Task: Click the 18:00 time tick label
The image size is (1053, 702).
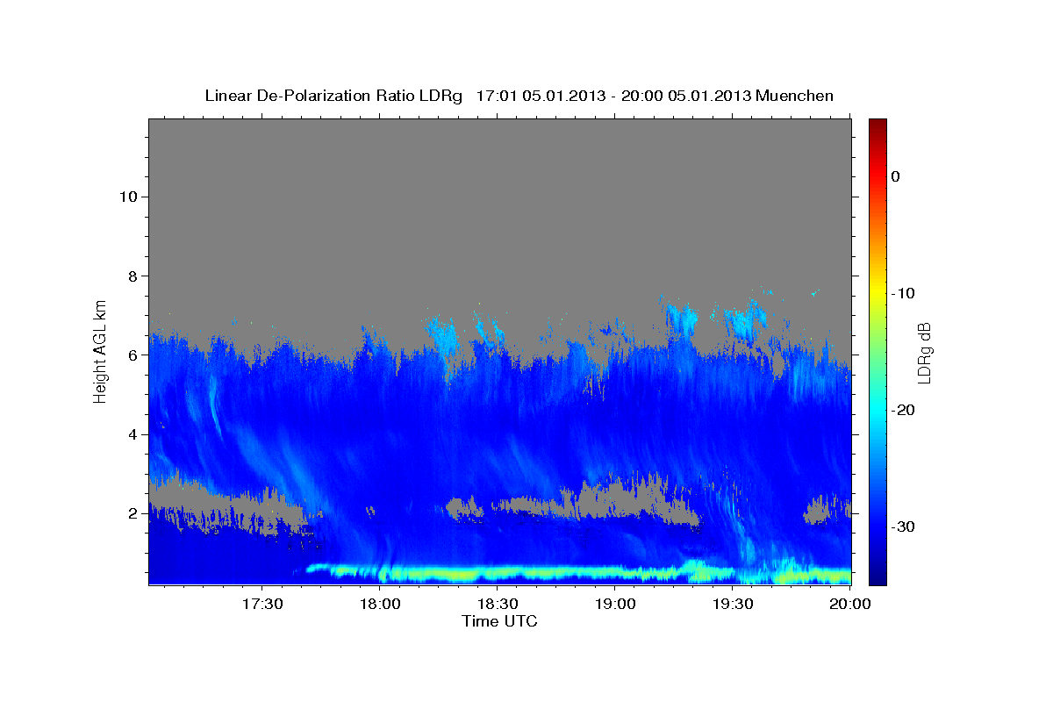Action: (x=379, y=604)
